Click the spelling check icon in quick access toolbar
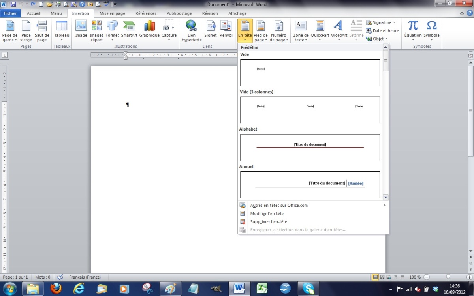This screenshot has height=296, width=474. pyautogui.click(x=106, y=4)
